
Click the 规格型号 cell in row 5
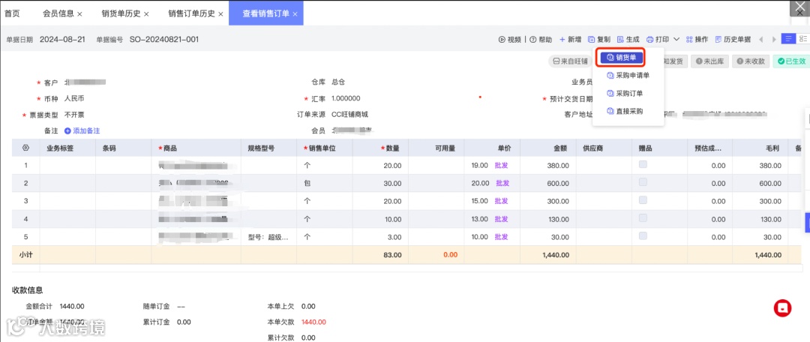pos(268,237)
